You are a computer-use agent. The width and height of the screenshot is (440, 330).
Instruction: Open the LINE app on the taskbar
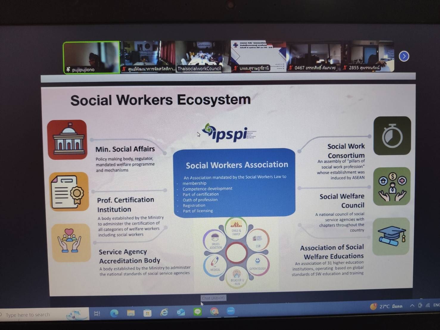point(198,312)
